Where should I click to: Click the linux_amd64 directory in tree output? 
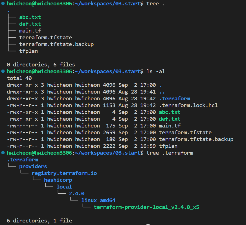(x=98, y=200)
